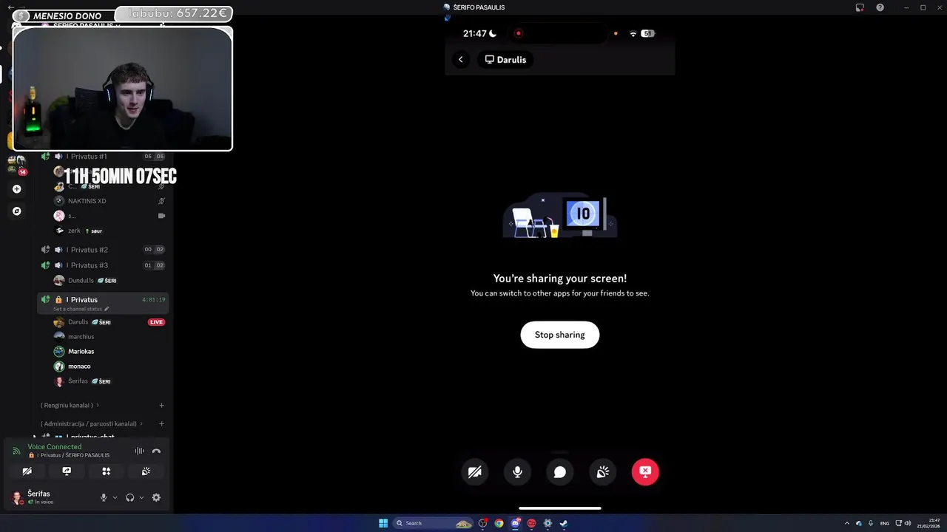947x532 pixels.
Task: Open Steam from taskbar
Action: (x=564, y=523)
